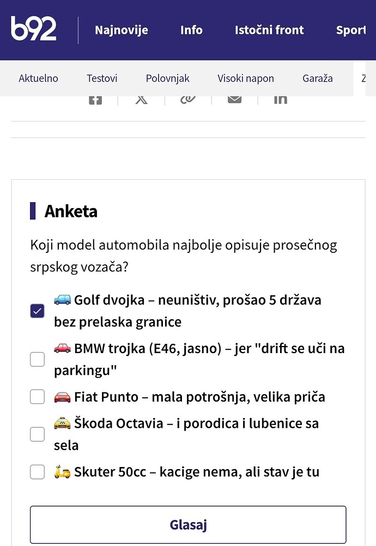Share via the Facebook icon
The height and width of the screenshot is (546, 376).
[95, 100]
